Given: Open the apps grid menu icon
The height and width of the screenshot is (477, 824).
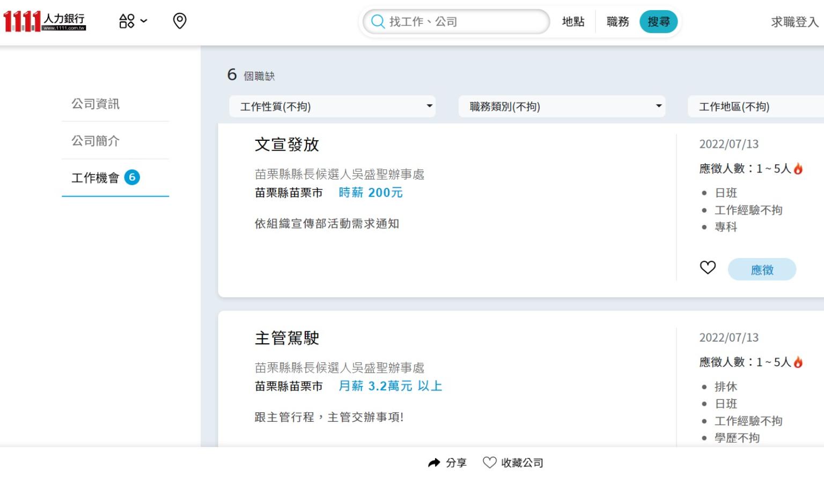Looking at the screenshot, I should coord(127,21).
